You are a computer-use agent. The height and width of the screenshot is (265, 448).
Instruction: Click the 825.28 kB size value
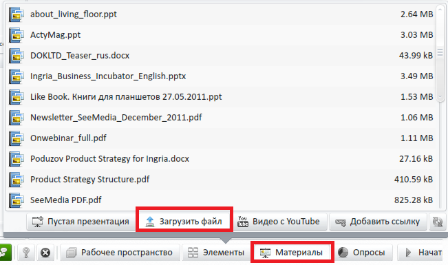tap(414, 200)
